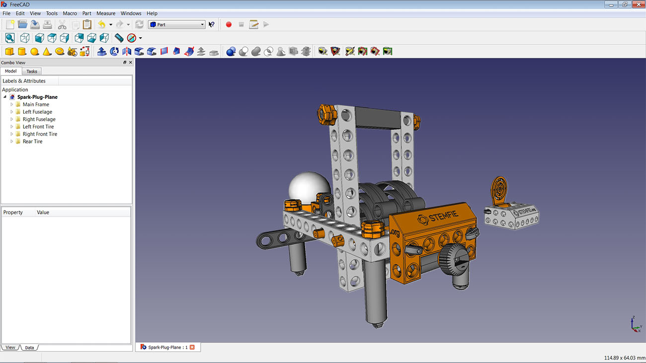Activate the Measure Linear tool
The height and width of the screenshot is (363, 646).
tap(323, 51)
